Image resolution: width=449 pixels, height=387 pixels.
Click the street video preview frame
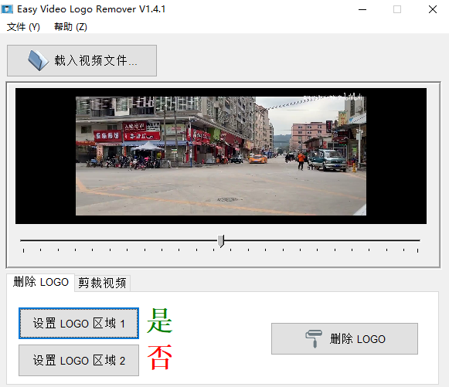pyautogui.click(x=221, y=156)
